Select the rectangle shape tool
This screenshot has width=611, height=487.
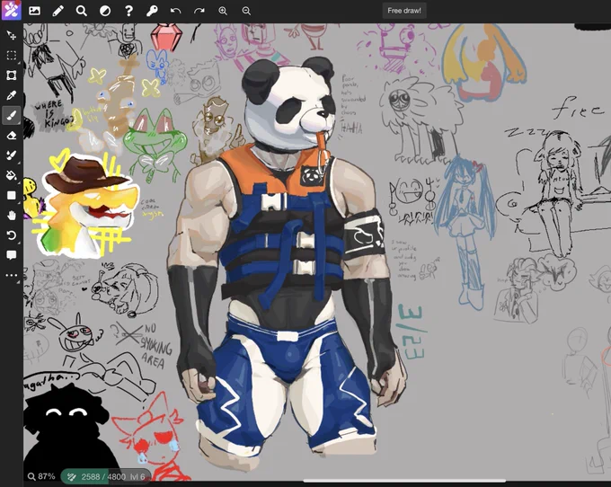point(12,195)
